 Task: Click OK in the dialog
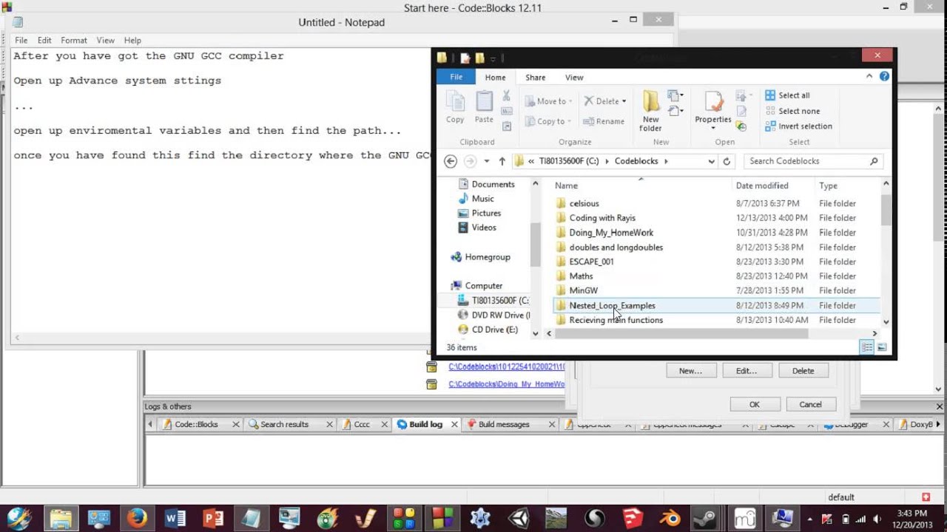click(755, 404)
